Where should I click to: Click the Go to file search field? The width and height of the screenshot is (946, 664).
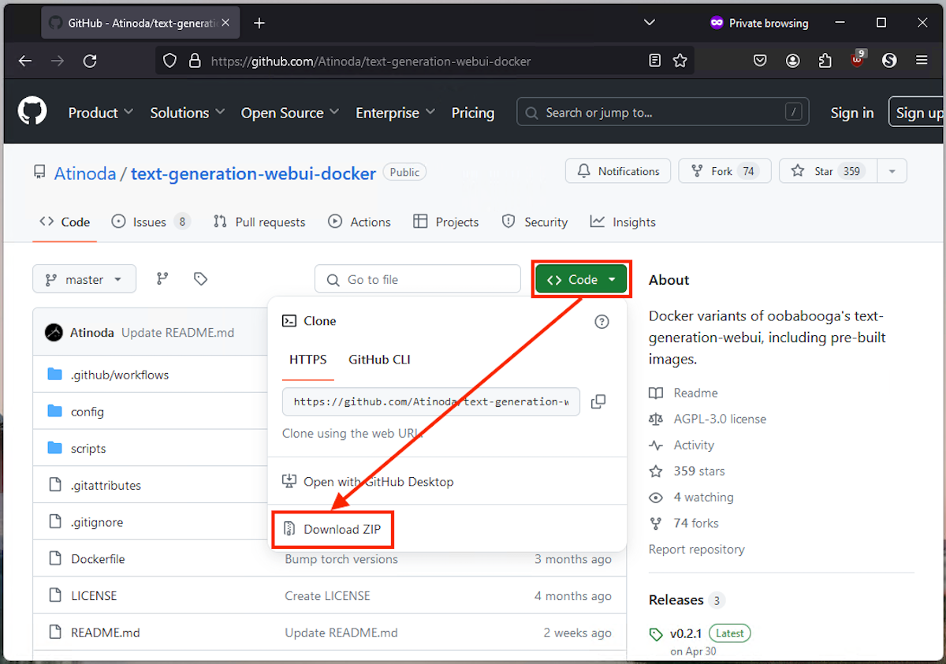[x=417, y=278]
